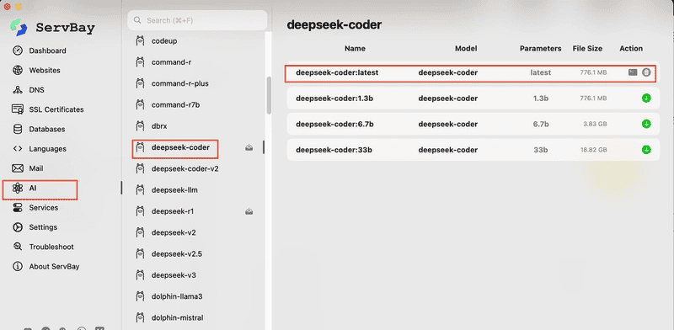Viewport: 674px width, 330px height.
Task: Click the 18.82 GB file size value
Action: [593, 150]
